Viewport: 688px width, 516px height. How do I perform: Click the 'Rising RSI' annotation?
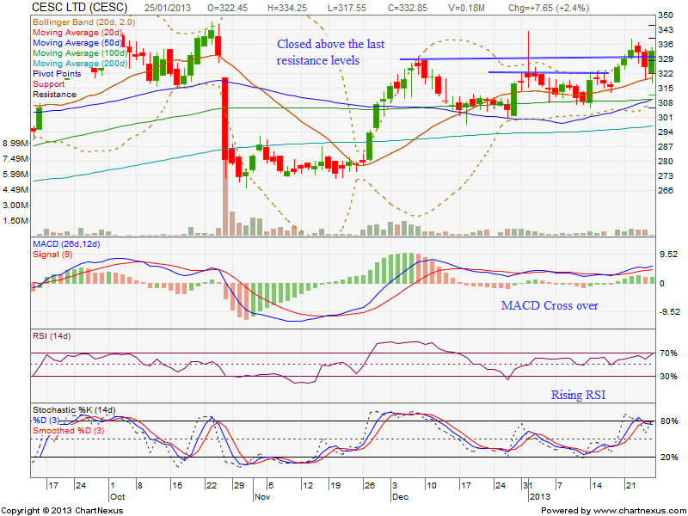(578, 395)
